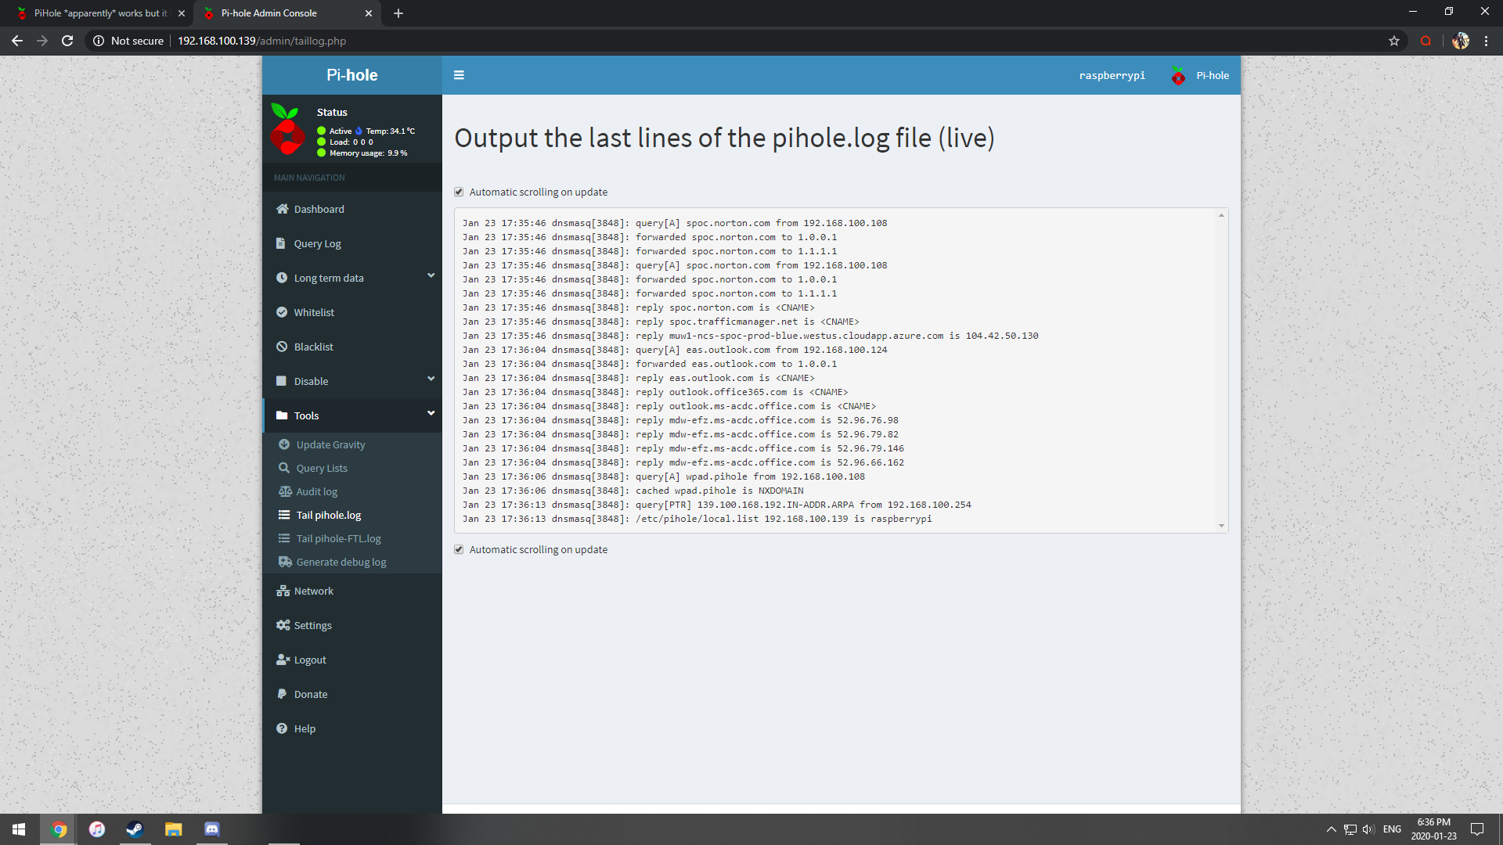Open the Windows notification center

coord(1477,829)
